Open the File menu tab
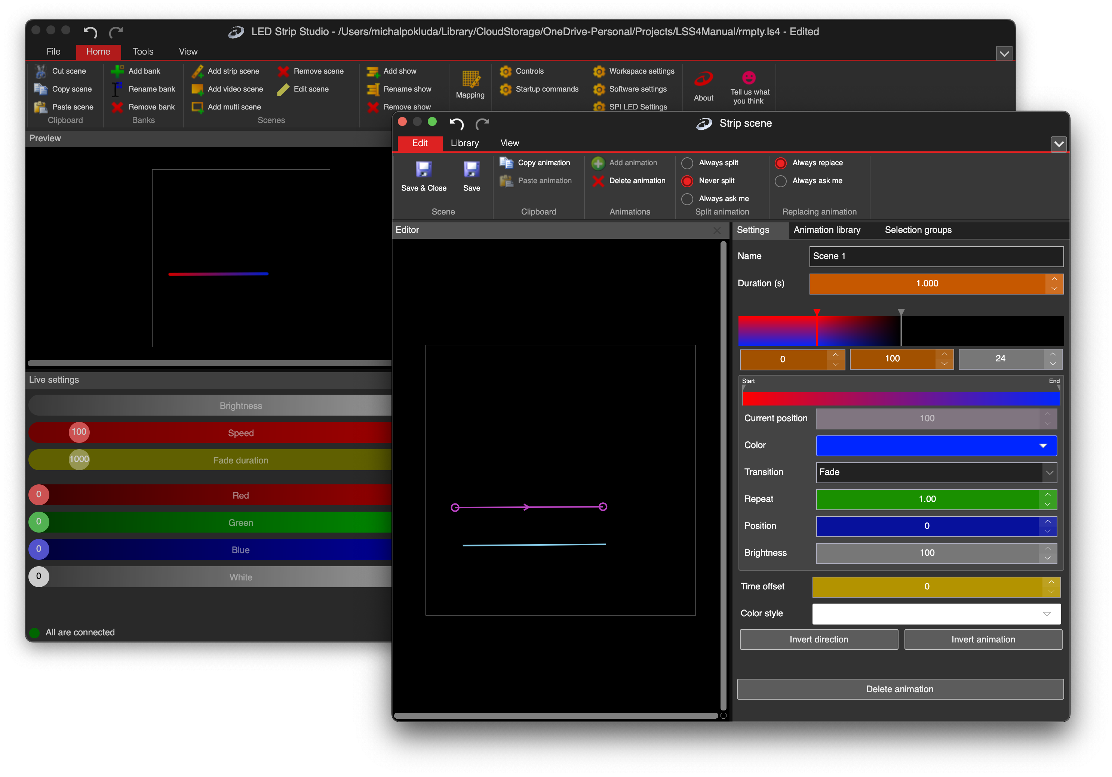1112x777 pixels. [53, 52]
